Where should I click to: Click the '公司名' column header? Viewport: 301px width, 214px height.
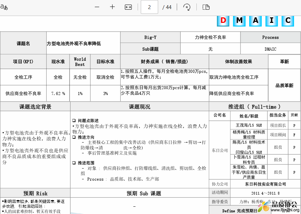click(220, 115)
